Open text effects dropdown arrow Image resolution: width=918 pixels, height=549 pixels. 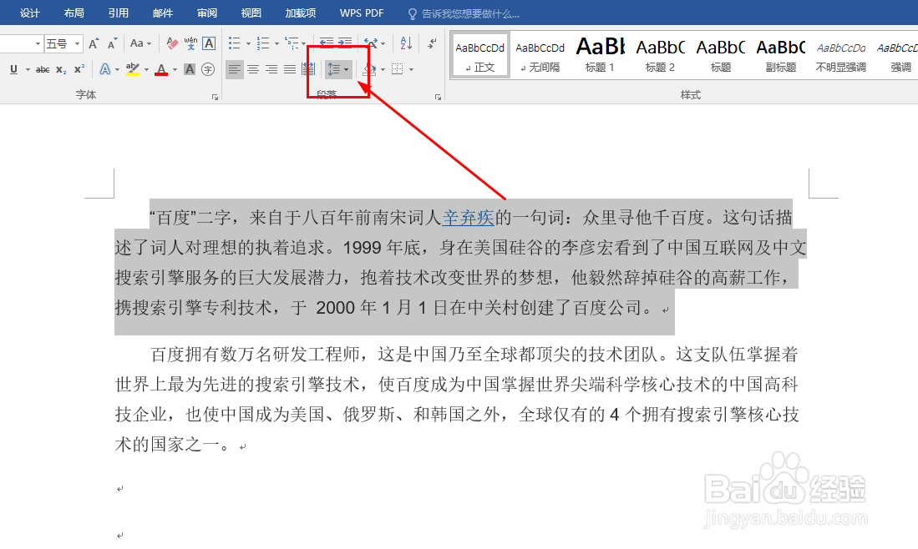(x=118, y=69)
